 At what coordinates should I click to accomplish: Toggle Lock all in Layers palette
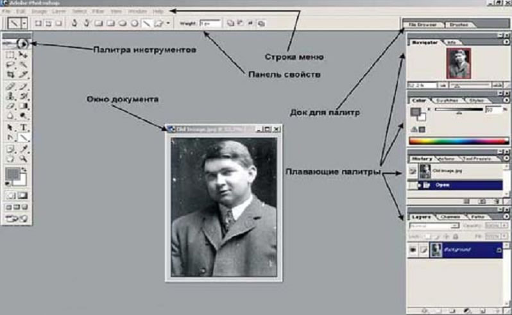click(456, 236)
